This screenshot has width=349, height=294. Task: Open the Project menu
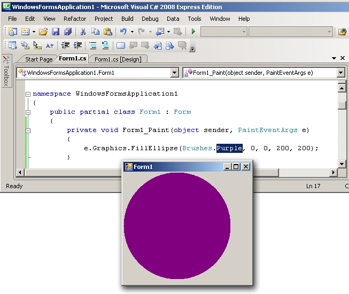pyautogui.click(x=104, y=19)
